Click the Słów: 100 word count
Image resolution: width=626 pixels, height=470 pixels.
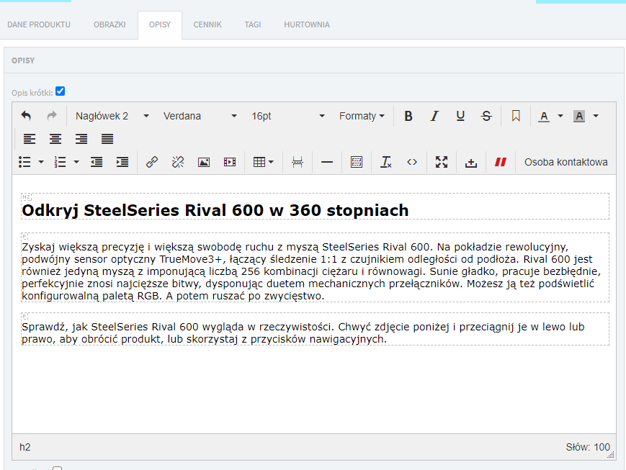(x=588, y=447)
